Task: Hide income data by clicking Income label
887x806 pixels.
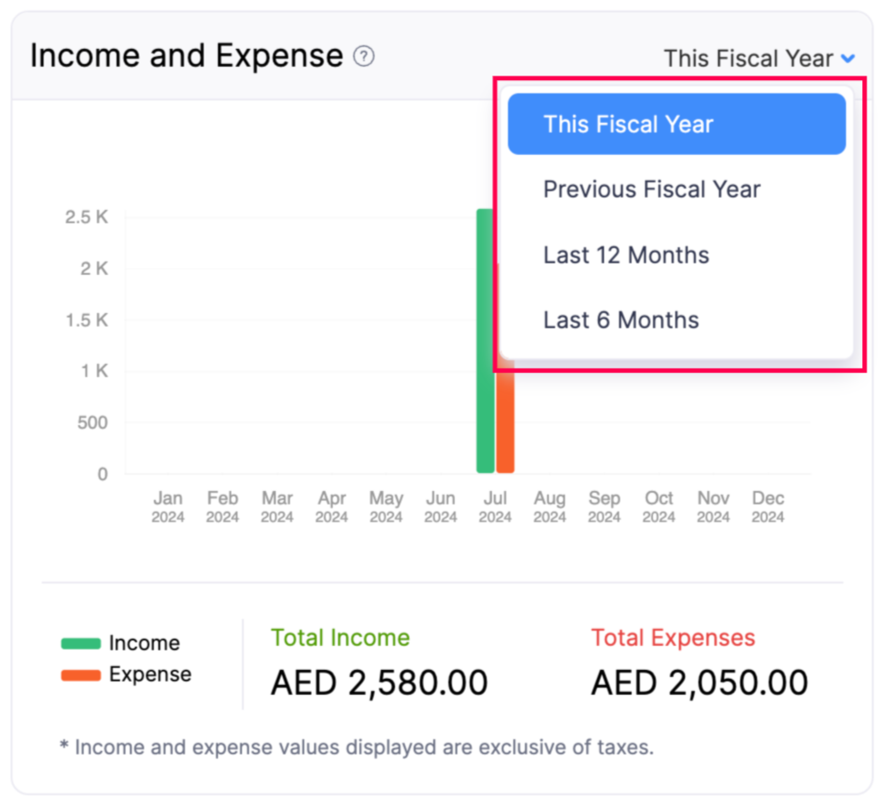Action: (144, 642)
